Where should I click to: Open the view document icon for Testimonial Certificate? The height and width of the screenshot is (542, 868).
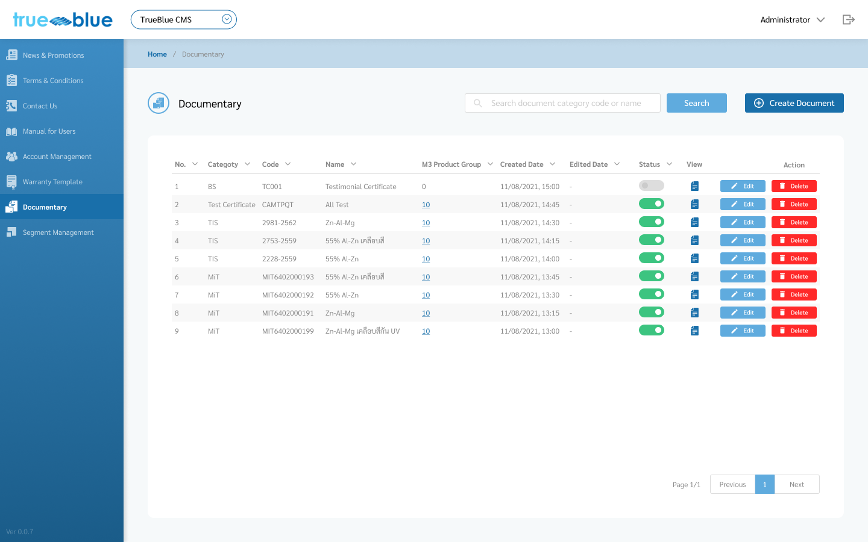[694, 187]
